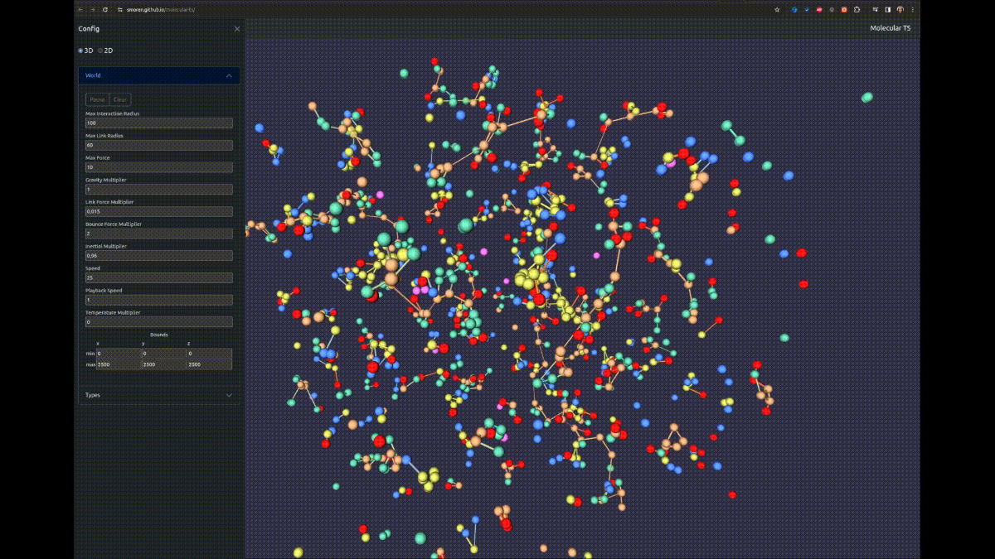This screenshot has height=559, width=995.
Task: Switch to 2D mode radio button
Action: 100,51
